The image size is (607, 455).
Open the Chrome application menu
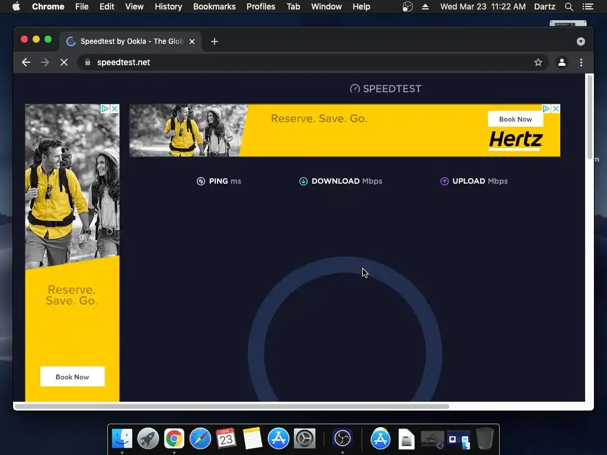coord(48,7)
